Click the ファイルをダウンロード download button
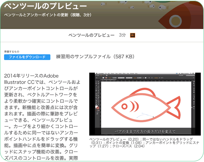Image resolution: width=204 pixels, height=162 pixels. click(27, 57)
